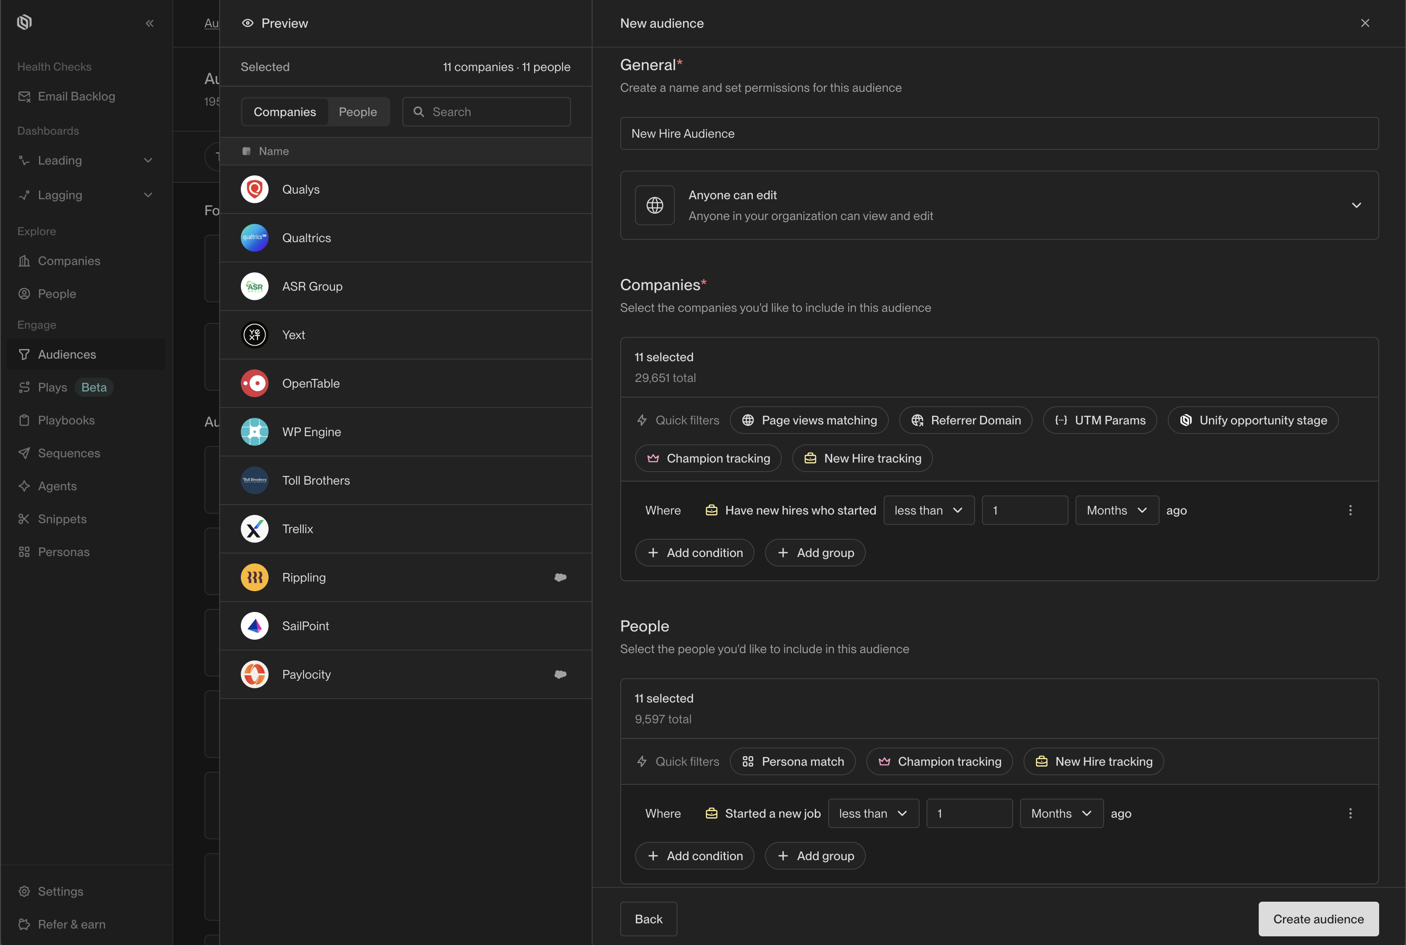This screenshot has width=1406, height=945.
Task: Click the SailPoint company logo
Action: 255,626
